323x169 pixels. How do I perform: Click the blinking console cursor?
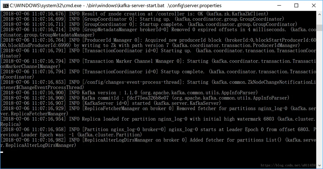(x=2, y=152)
